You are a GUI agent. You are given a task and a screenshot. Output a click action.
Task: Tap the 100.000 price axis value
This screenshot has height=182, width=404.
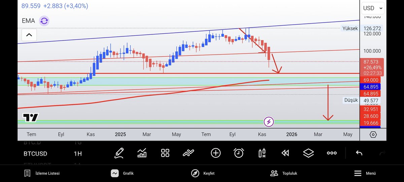tap(372, 51)
